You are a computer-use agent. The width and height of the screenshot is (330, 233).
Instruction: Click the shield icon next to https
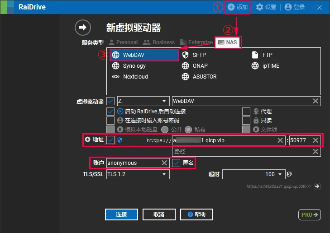click(120, 140)
